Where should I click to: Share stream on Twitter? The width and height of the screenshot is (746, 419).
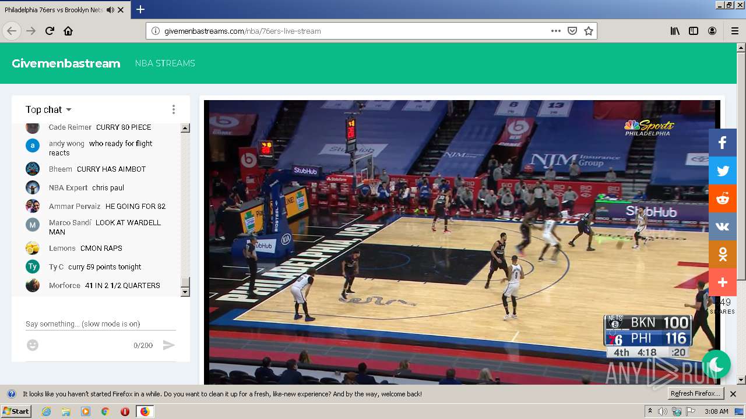click(723, 171)
